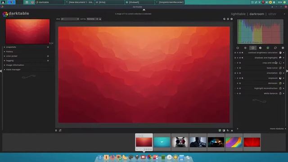This screenshot has width=288, height=162.
Task: Open the colorful stripes filmstrip thumbnail
Action: (234, 142)
